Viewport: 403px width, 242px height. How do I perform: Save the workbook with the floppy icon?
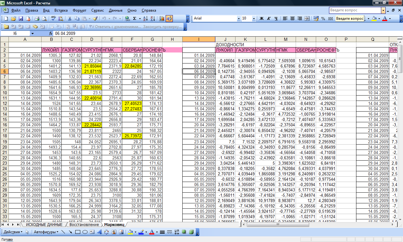[21, 19]
